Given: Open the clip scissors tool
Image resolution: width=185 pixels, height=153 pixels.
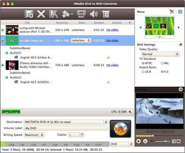Looking at the screenshot, I should click(54, 14).
